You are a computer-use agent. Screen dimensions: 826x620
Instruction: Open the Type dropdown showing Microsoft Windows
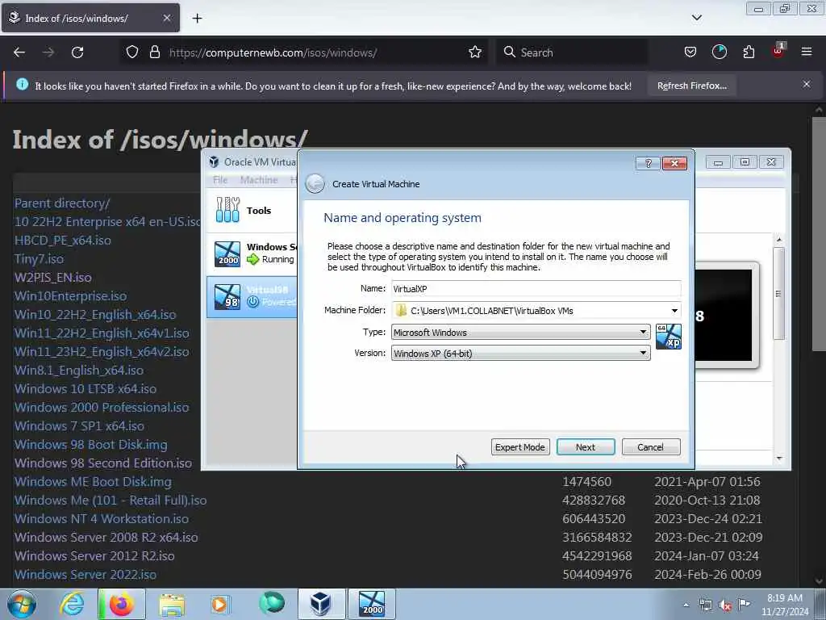[x=520, y=332]
